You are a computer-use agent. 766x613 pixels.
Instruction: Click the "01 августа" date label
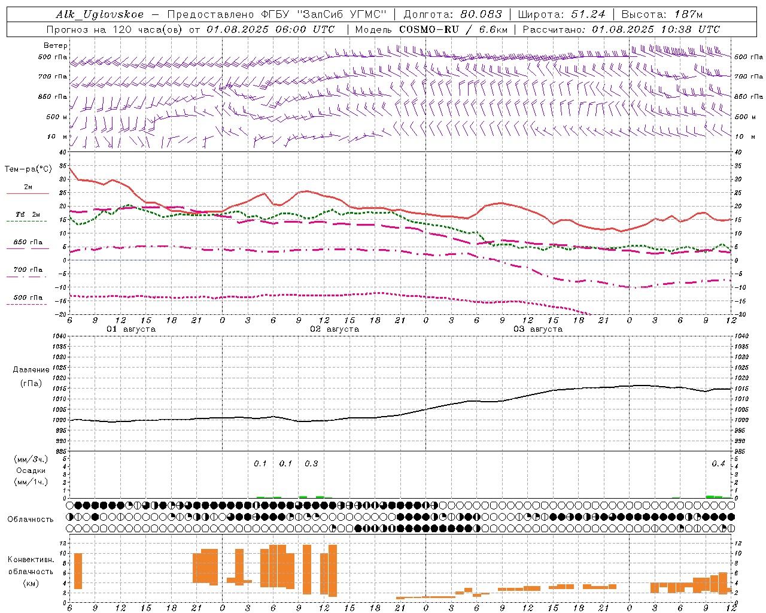131,329
